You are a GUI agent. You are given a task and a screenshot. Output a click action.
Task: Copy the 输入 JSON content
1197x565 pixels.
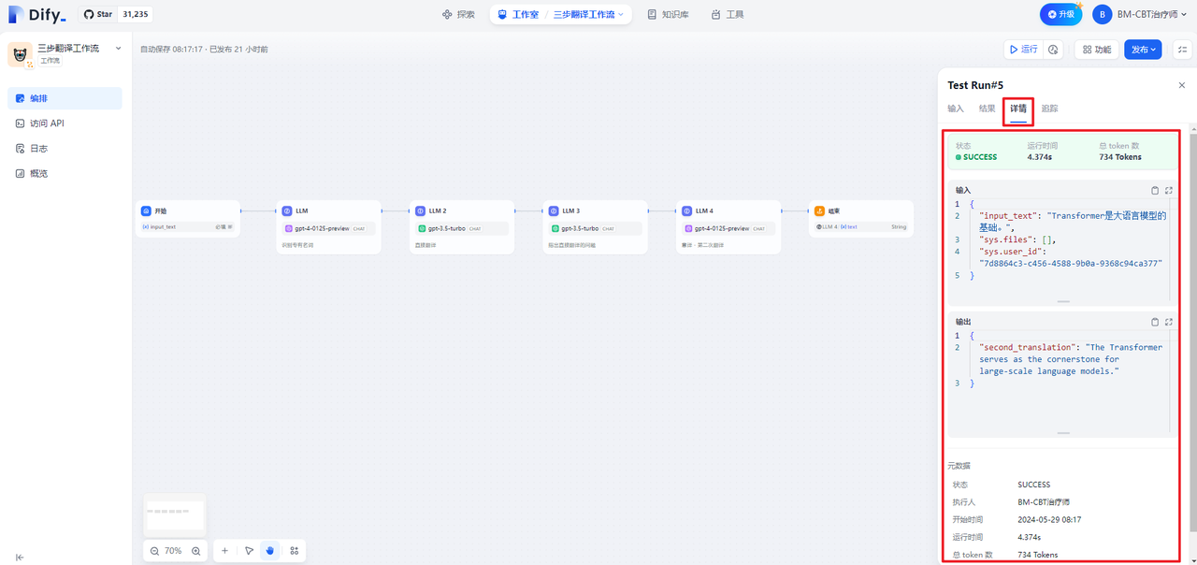(1155, 190)
